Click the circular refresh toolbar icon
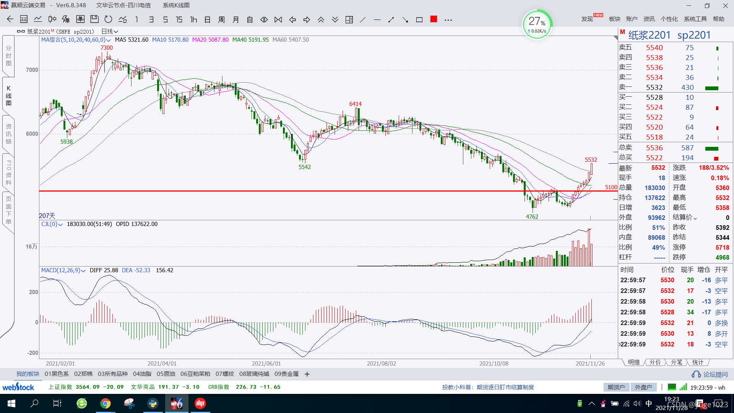The height and width of the screenshot is (413, 734). pyautogui.click(x=109, y=20)
